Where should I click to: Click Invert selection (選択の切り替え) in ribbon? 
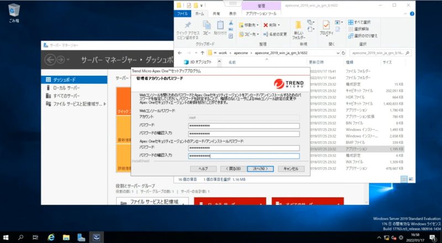[362, 36]
